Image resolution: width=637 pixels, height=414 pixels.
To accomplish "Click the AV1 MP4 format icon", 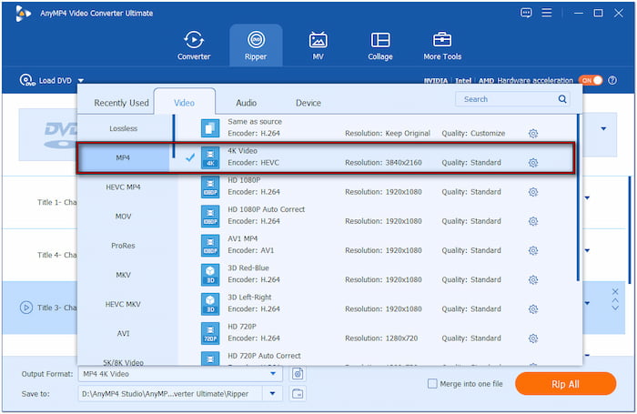I will click(210, 246).
